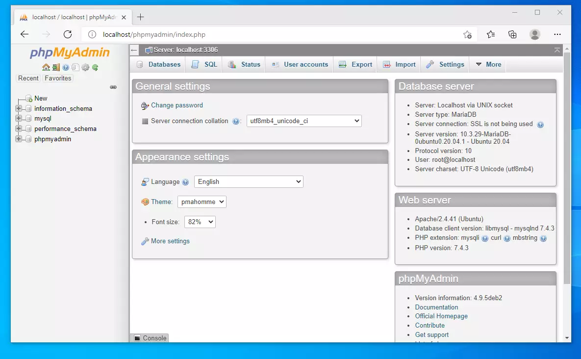The height and width of the screenshot is (359, 581).
Task: Expand the performance_schema database node
Action: pyautogui.click(x=19, y=128)
